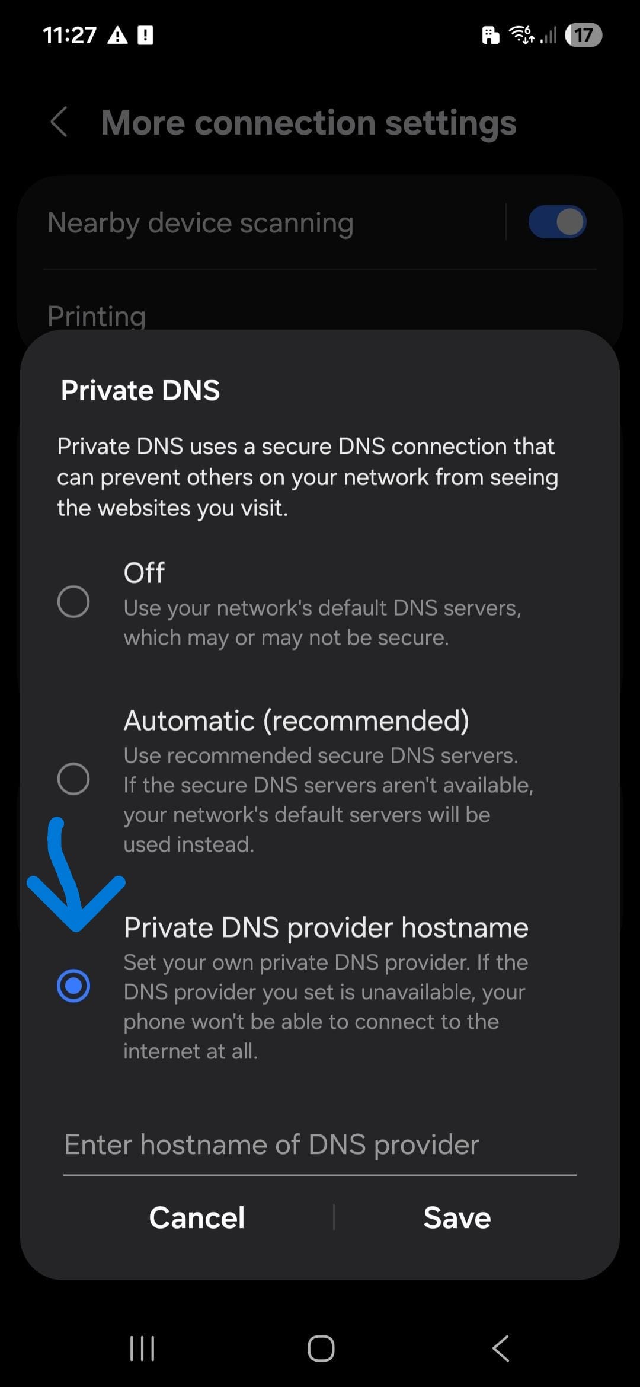Tap the SIM card status icon

click(x=490, y=36)
